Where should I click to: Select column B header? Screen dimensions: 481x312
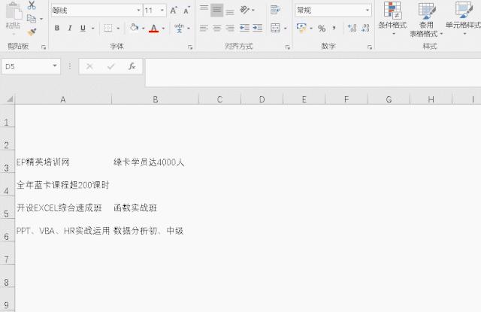156,99
